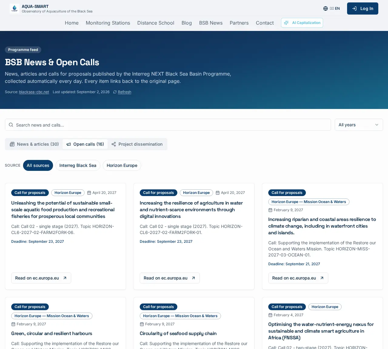Click the globe language icon

[x=326, y=8]
